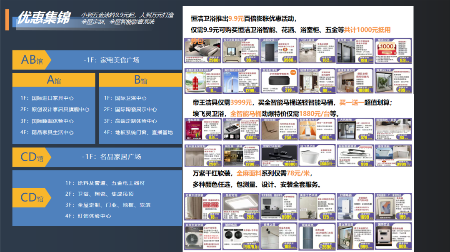Image resolution: width=450 pixels, height=252 pixels.
Task: Open the 埃飞灵卫浴 toilet card priced 1880
Action: point(317,155)
